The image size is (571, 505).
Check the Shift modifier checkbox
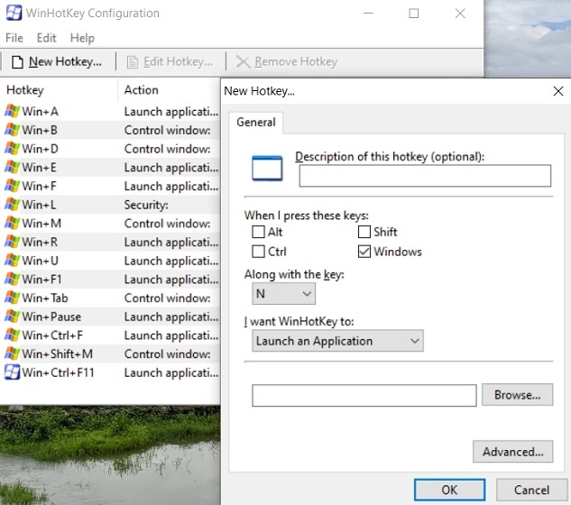click(364, 233)
